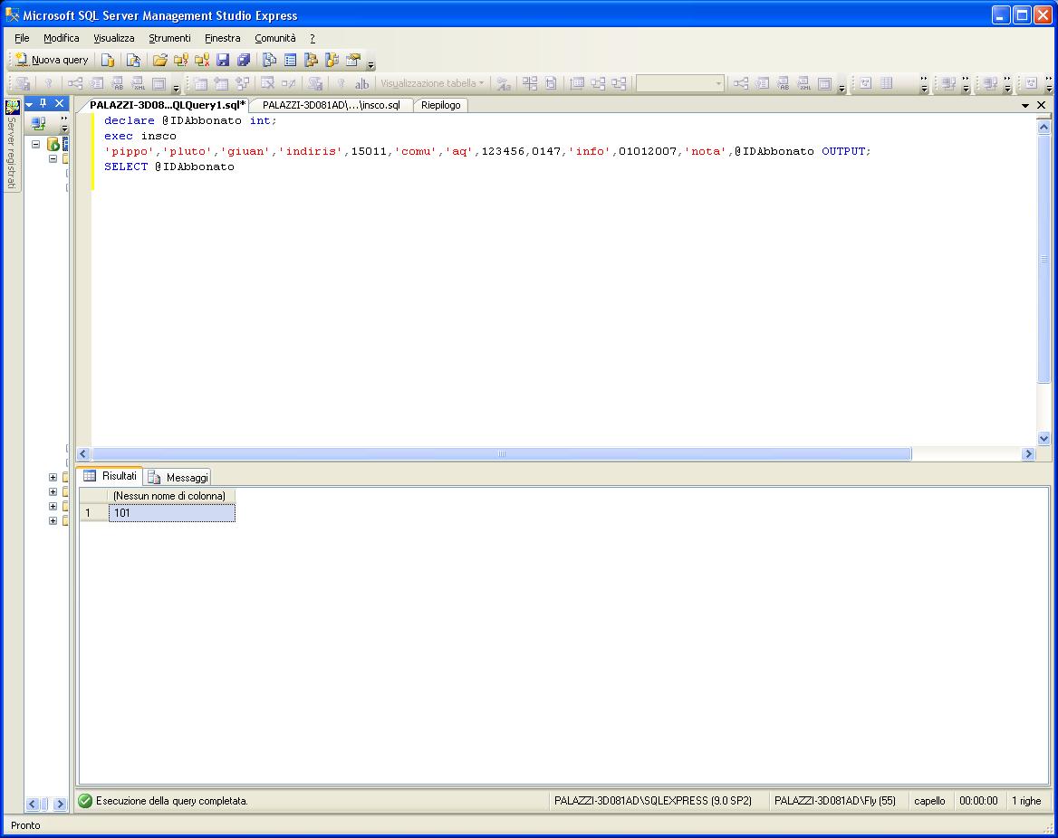Click the '00:00:00' elapsed time entry

click(978, 801)
